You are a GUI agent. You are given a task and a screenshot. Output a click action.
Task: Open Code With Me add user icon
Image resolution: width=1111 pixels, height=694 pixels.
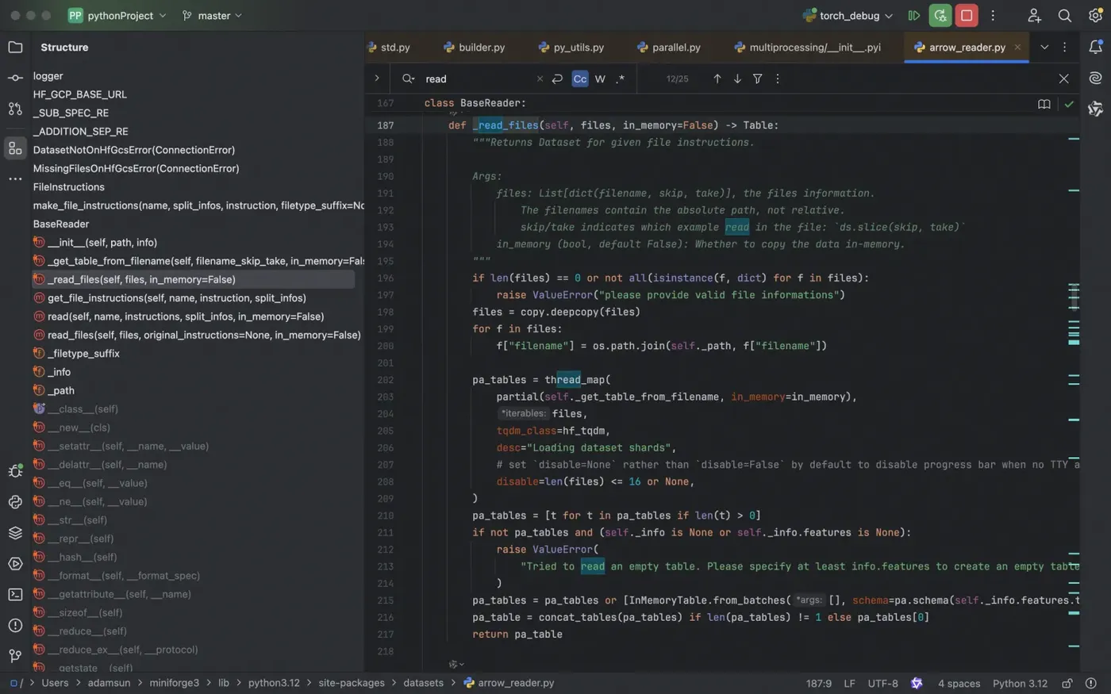coord(1034,15)
